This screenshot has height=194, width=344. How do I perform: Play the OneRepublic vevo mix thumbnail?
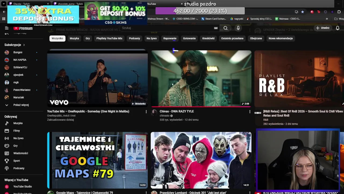click(x=97, y=78)
